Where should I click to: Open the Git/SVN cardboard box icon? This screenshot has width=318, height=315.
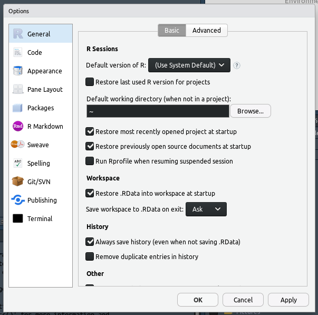[x=18, y=182]
